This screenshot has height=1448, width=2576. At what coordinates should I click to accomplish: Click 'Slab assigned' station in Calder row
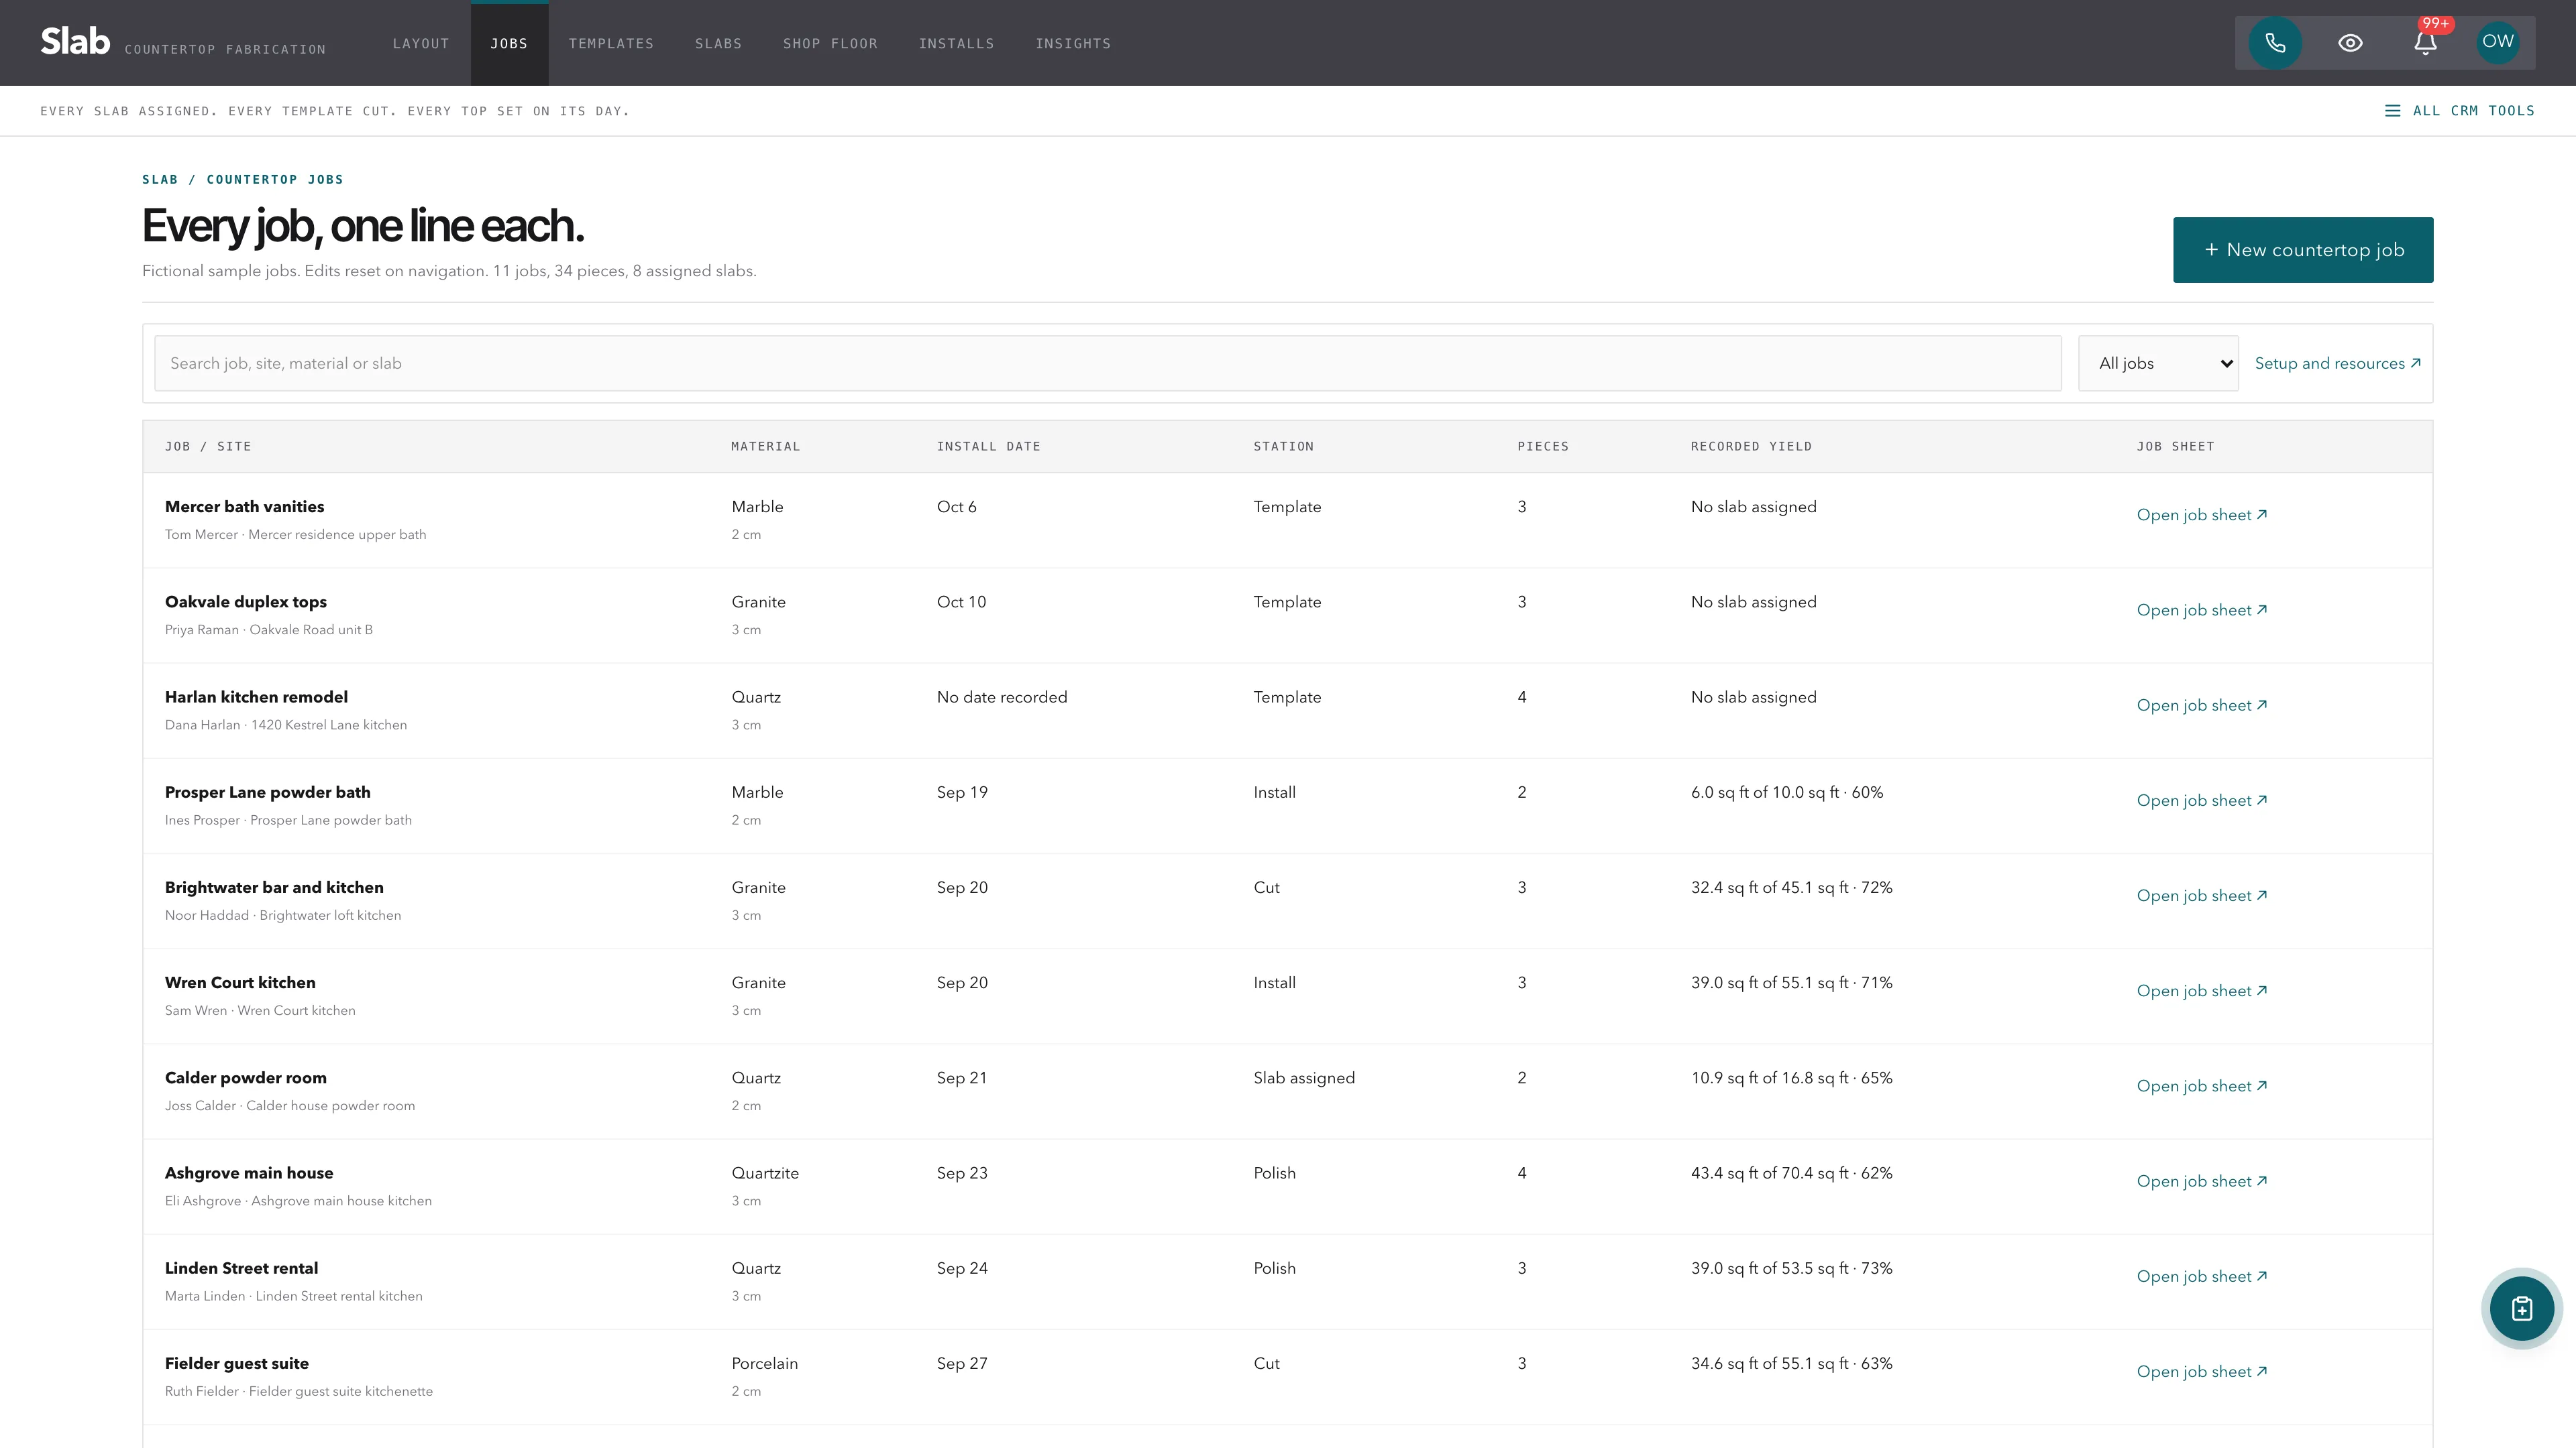click(1304, 1077)
